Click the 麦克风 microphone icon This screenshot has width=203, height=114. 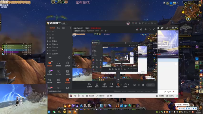click(x=118, y=85)
